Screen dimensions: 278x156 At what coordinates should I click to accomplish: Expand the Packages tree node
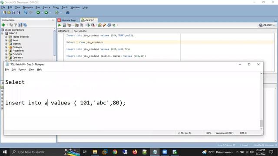click(7, 47)
